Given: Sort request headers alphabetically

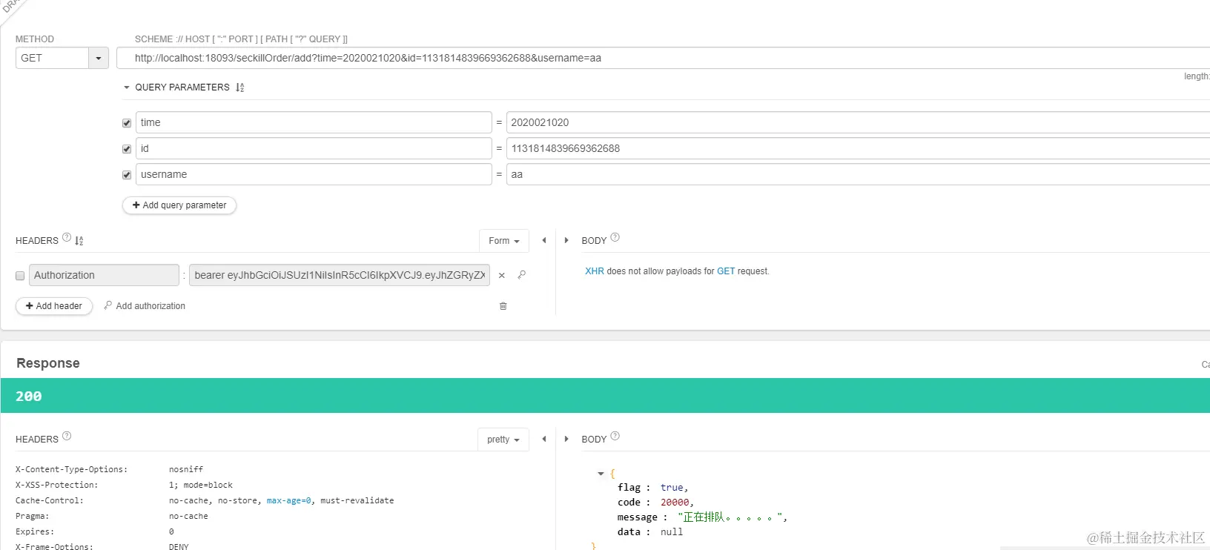Looking at the screenshot, I should (x=79, y=241).
